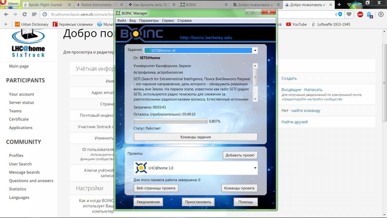Viewport: 387px width, 218px height.
Task: Click the Найти друзей link
Action: click(294, 122)
